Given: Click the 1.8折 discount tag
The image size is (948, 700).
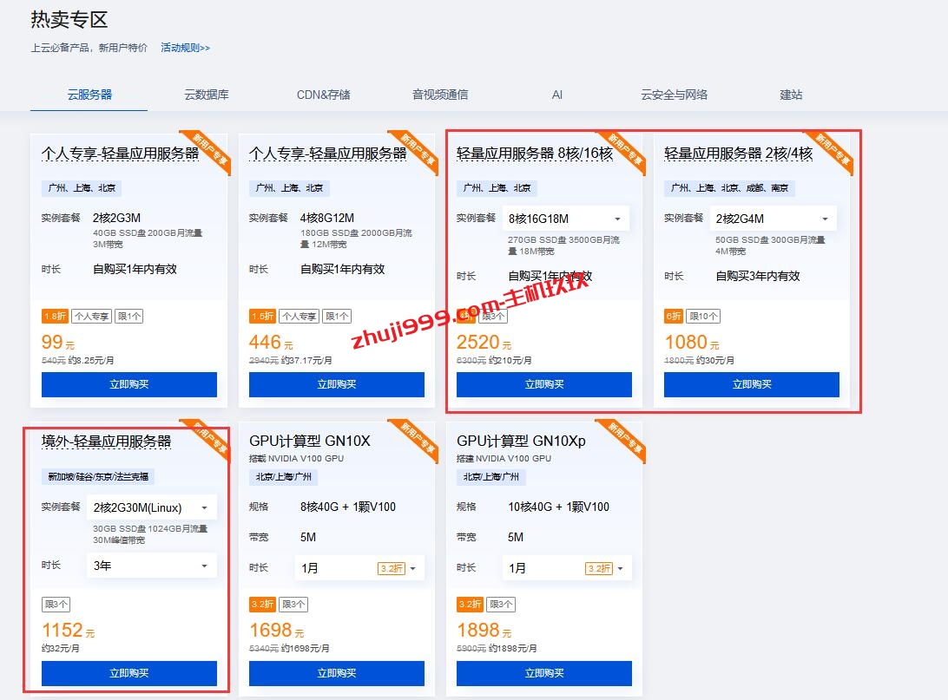Looking at the screenshot, I should point(55,316).
